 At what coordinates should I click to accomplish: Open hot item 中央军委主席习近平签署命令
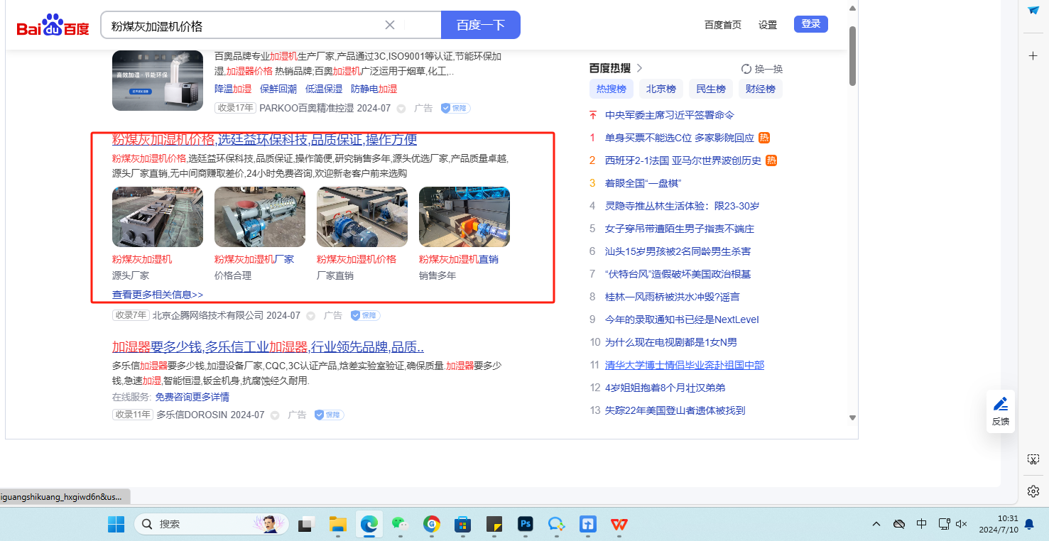click(670, 115)
